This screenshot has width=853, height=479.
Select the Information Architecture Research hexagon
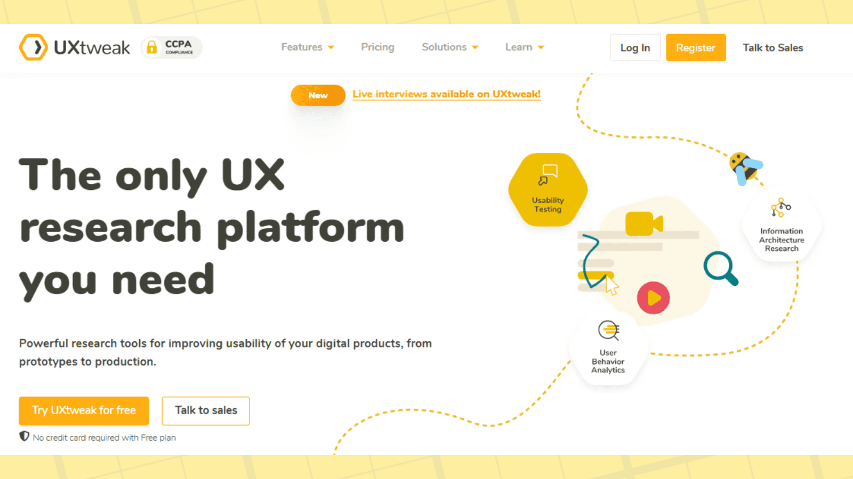[782, 225]
